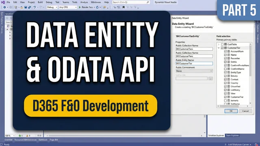Open the run button dropdown arrow
The height and width of the screenshot is (146, 260).
click(x=94, y=7)
